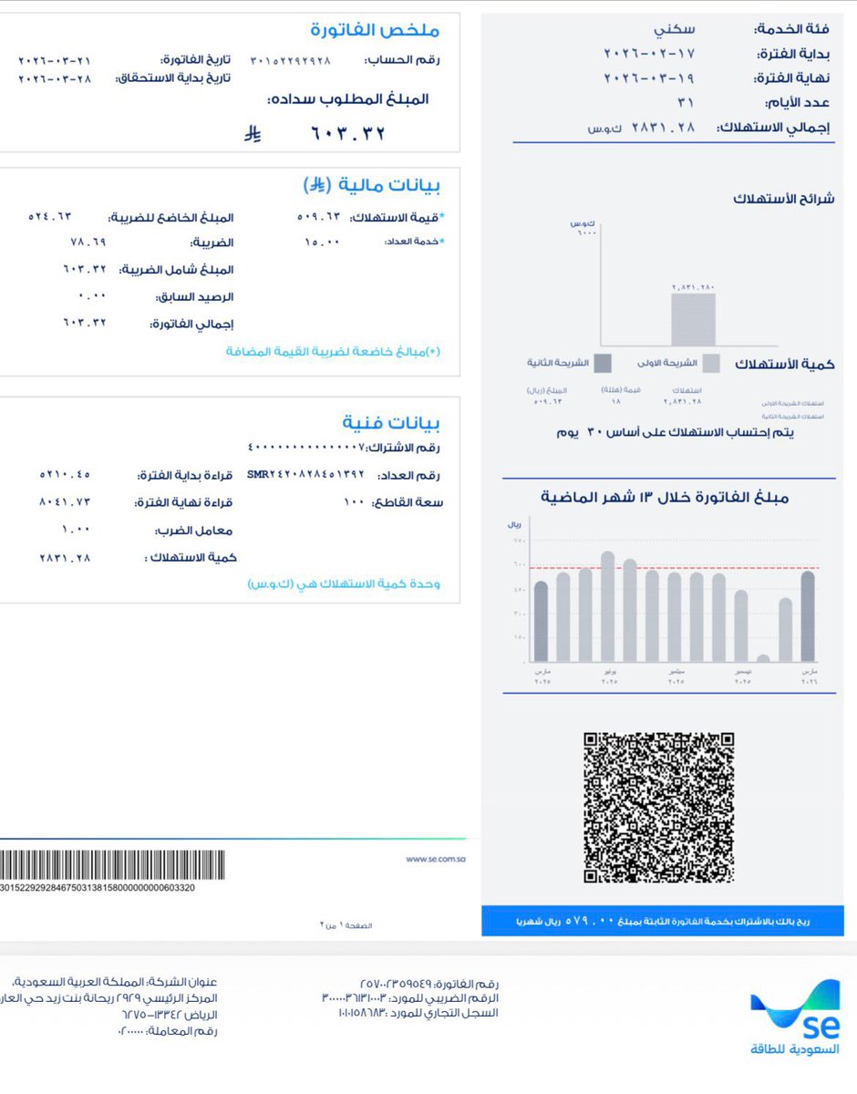Viewport: 857px width, 1094px height.
Task: Click the سعة القاطع value ١٠٠
Action: pyautogui.click(x=354, y=501)
